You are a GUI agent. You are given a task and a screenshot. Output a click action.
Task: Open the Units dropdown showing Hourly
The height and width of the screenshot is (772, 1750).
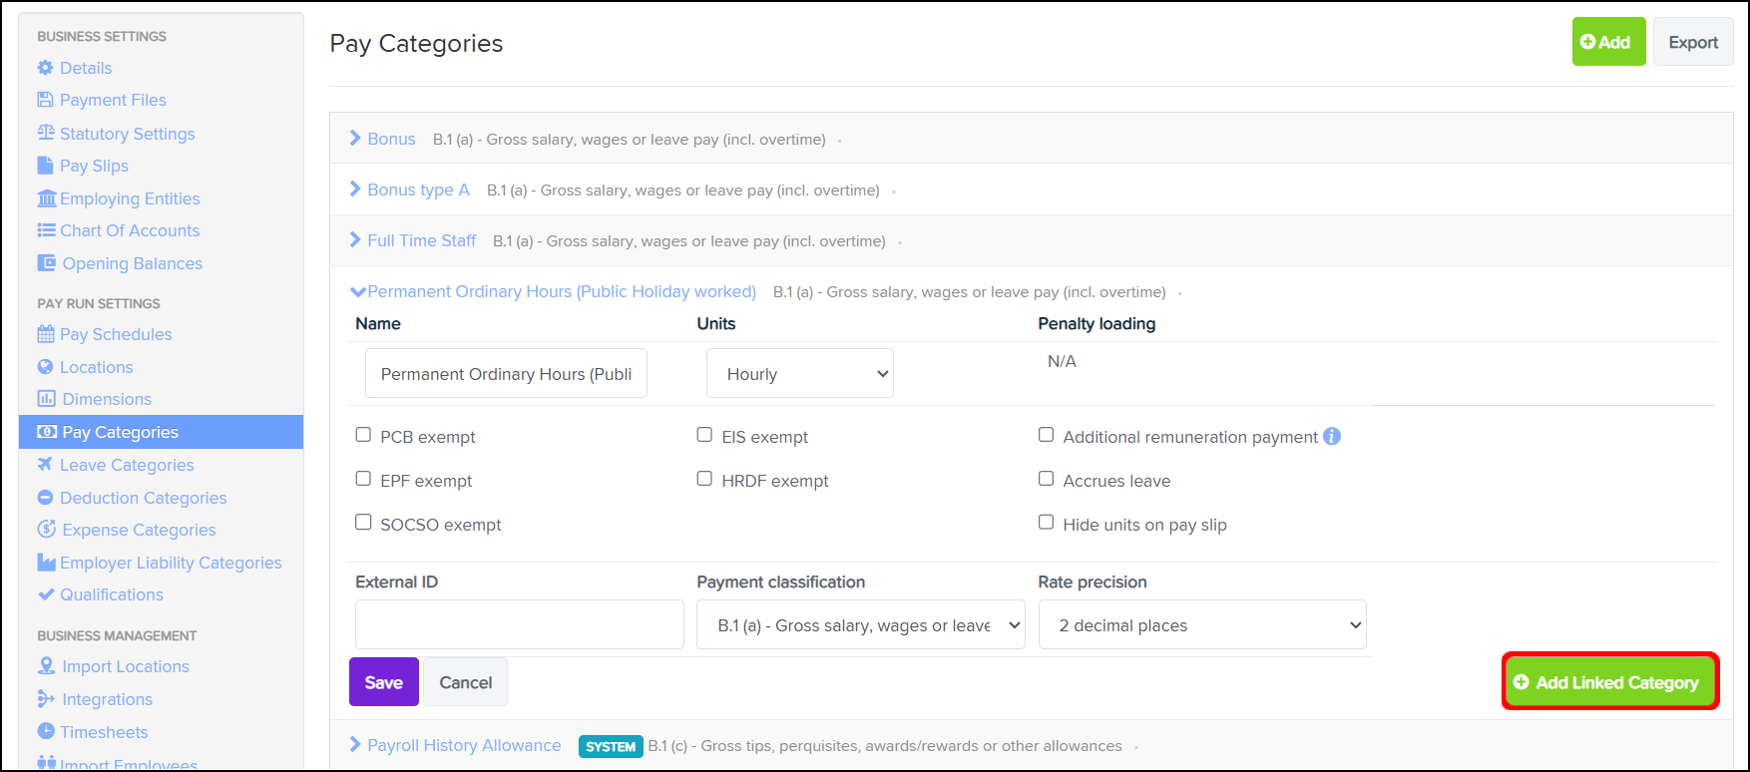coord(800,374)
